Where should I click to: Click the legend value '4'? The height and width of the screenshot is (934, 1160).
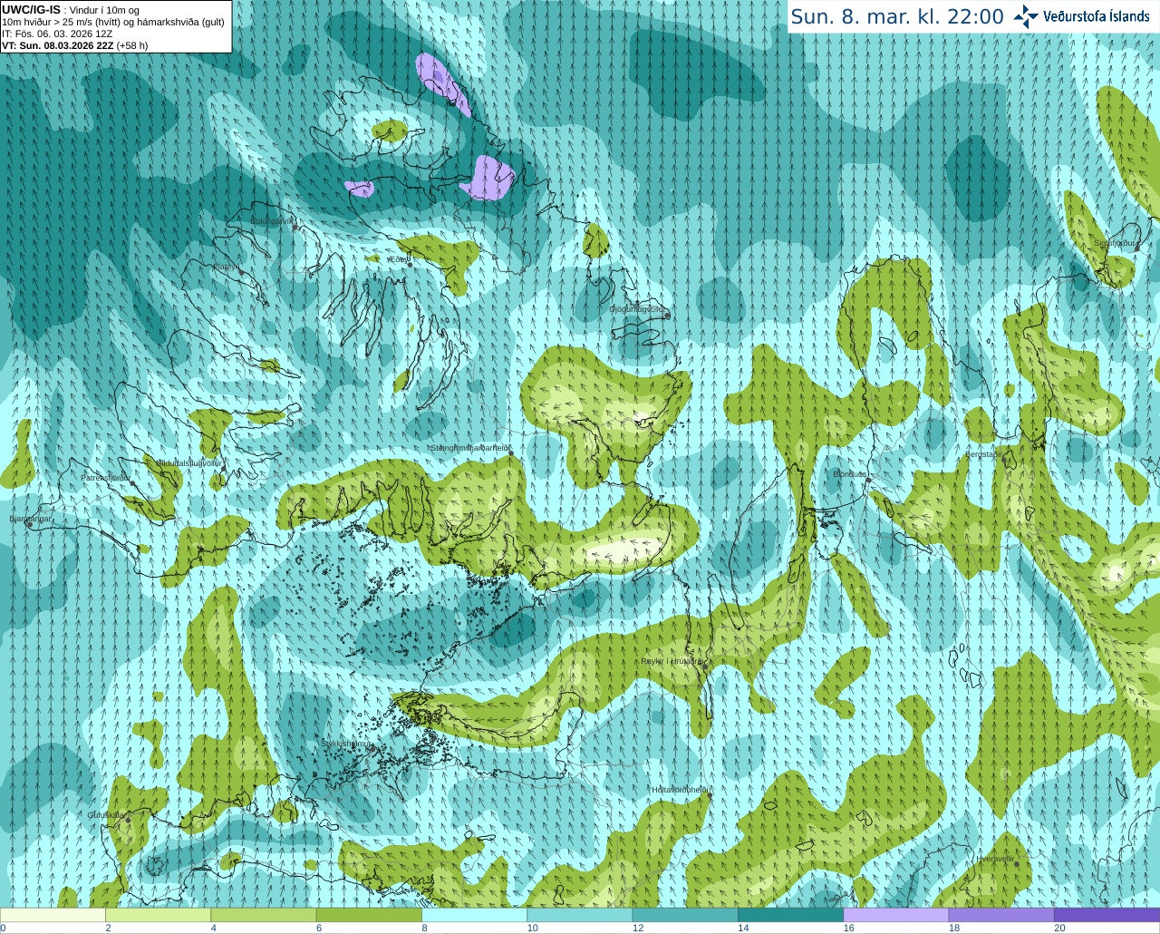(x=213, y=928)
